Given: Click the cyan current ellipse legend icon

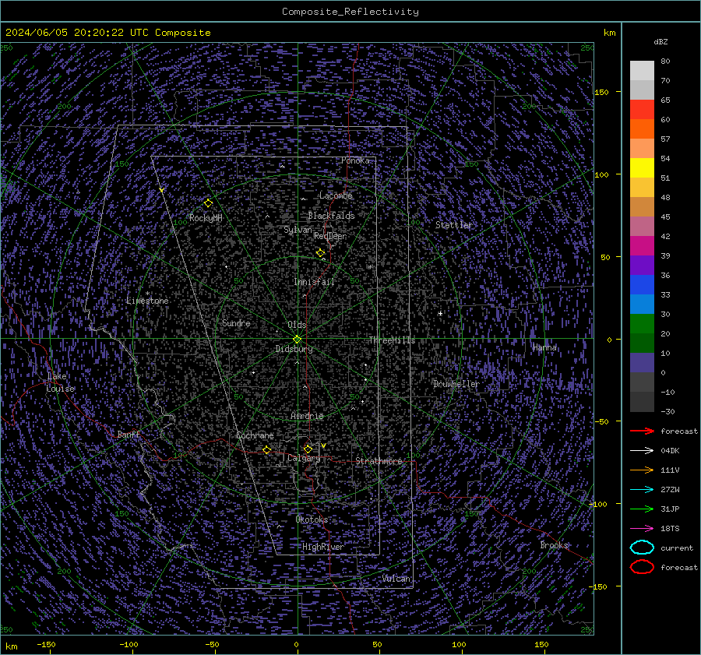Looking at the screenshot, I should pos(642,548).
